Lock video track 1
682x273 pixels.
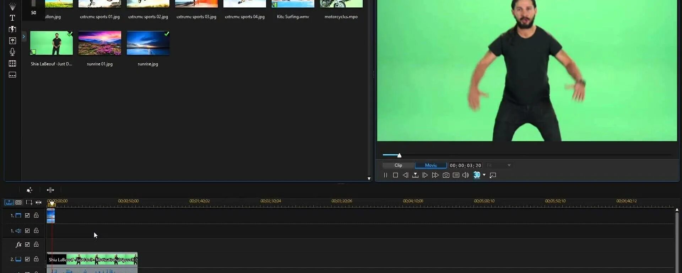tap(36, 215)
